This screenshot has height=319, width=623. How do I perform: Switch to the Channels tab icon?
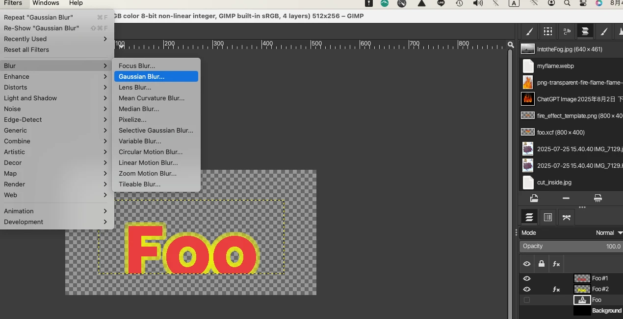point(548,217)
